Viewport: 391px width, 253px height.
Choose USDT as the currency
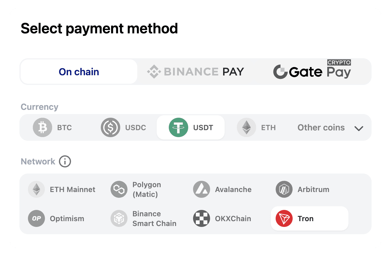tap(190, 127)
